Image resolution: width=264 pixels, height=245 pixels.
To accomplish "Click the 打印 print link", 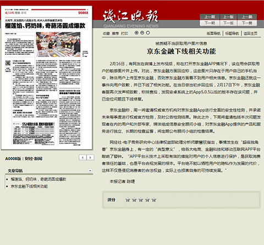I will [124, 33].
